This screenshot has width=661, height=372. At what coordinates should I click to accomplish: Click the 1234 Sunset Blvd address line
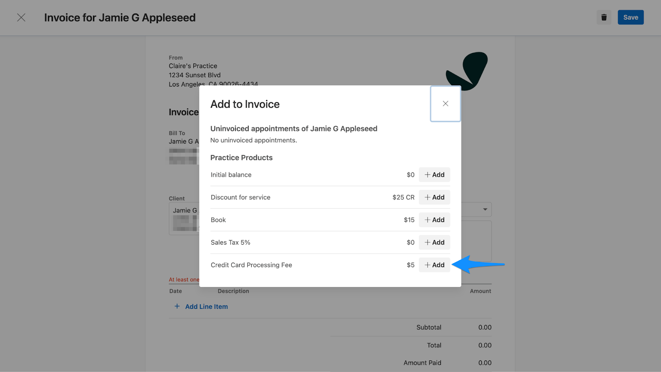[x=195, y=75]
